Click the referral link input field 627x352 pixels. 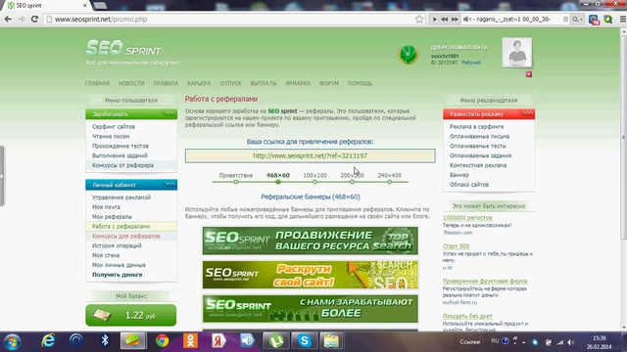pyautogui.click(x=310, y=155)
